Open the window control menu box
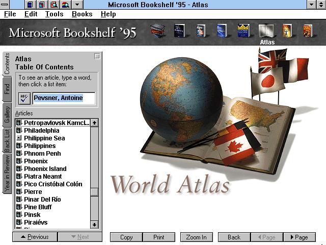Viewport: 326px width, 245px height. point(5,5)
